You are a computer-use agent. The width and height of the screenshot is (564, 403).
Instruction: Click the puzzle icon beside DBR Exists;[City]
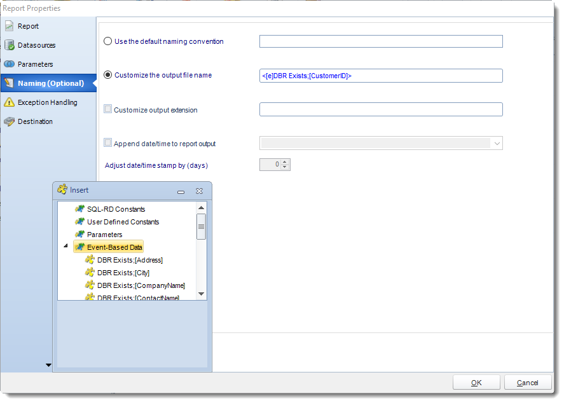pyautogui.click(x=90, y=272)
